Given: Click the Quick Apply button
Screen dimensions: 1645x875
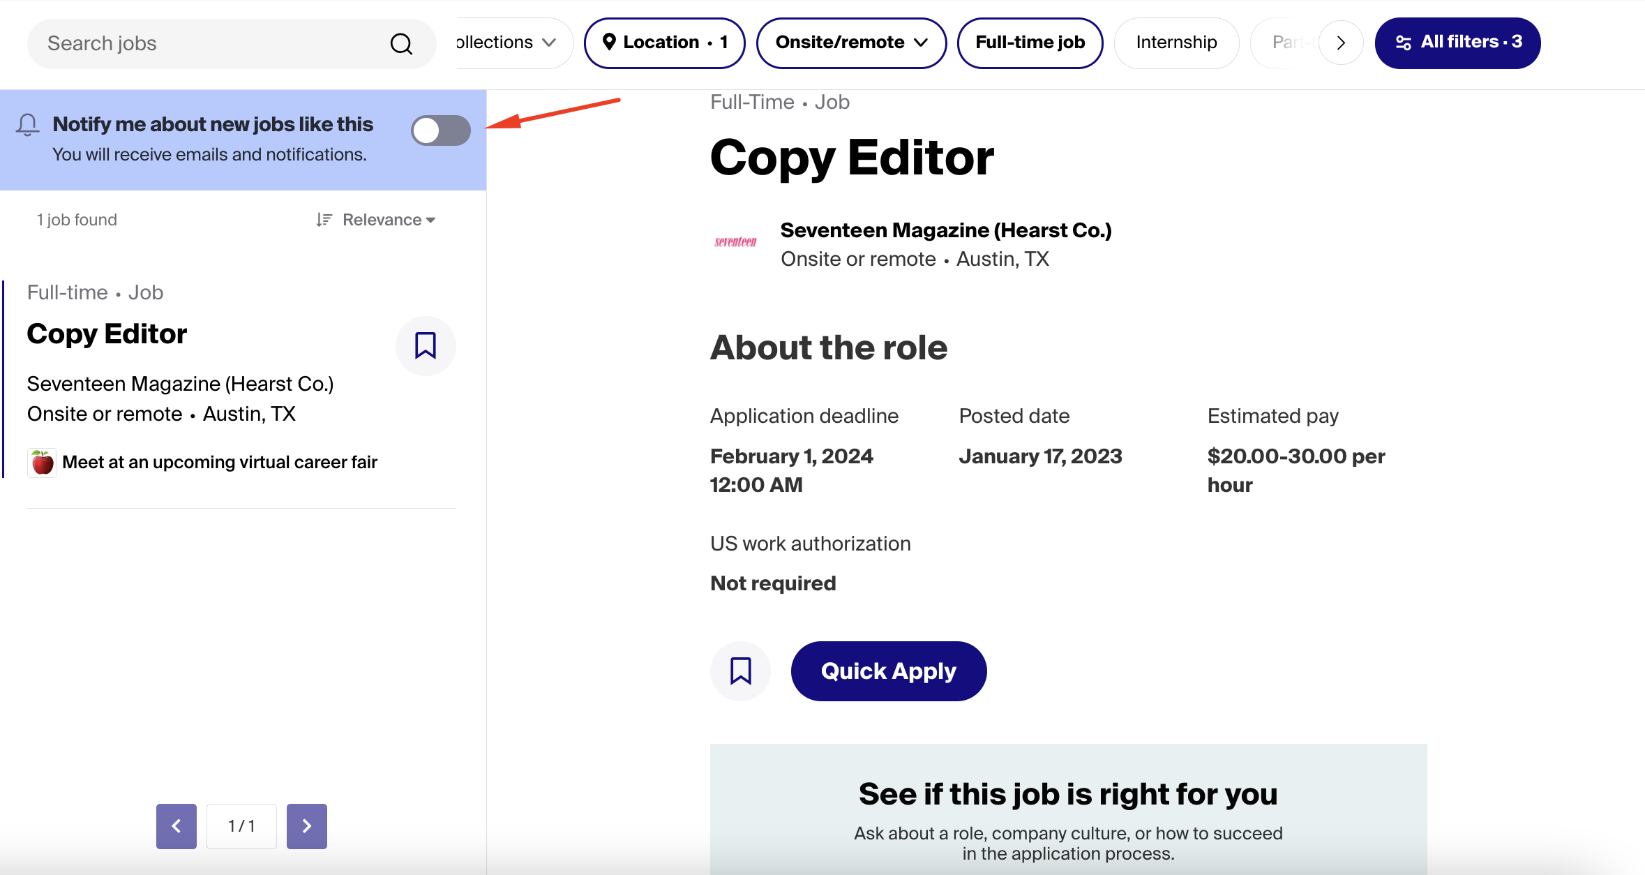Looking at the screenshot, I should [x=888, y=671].
